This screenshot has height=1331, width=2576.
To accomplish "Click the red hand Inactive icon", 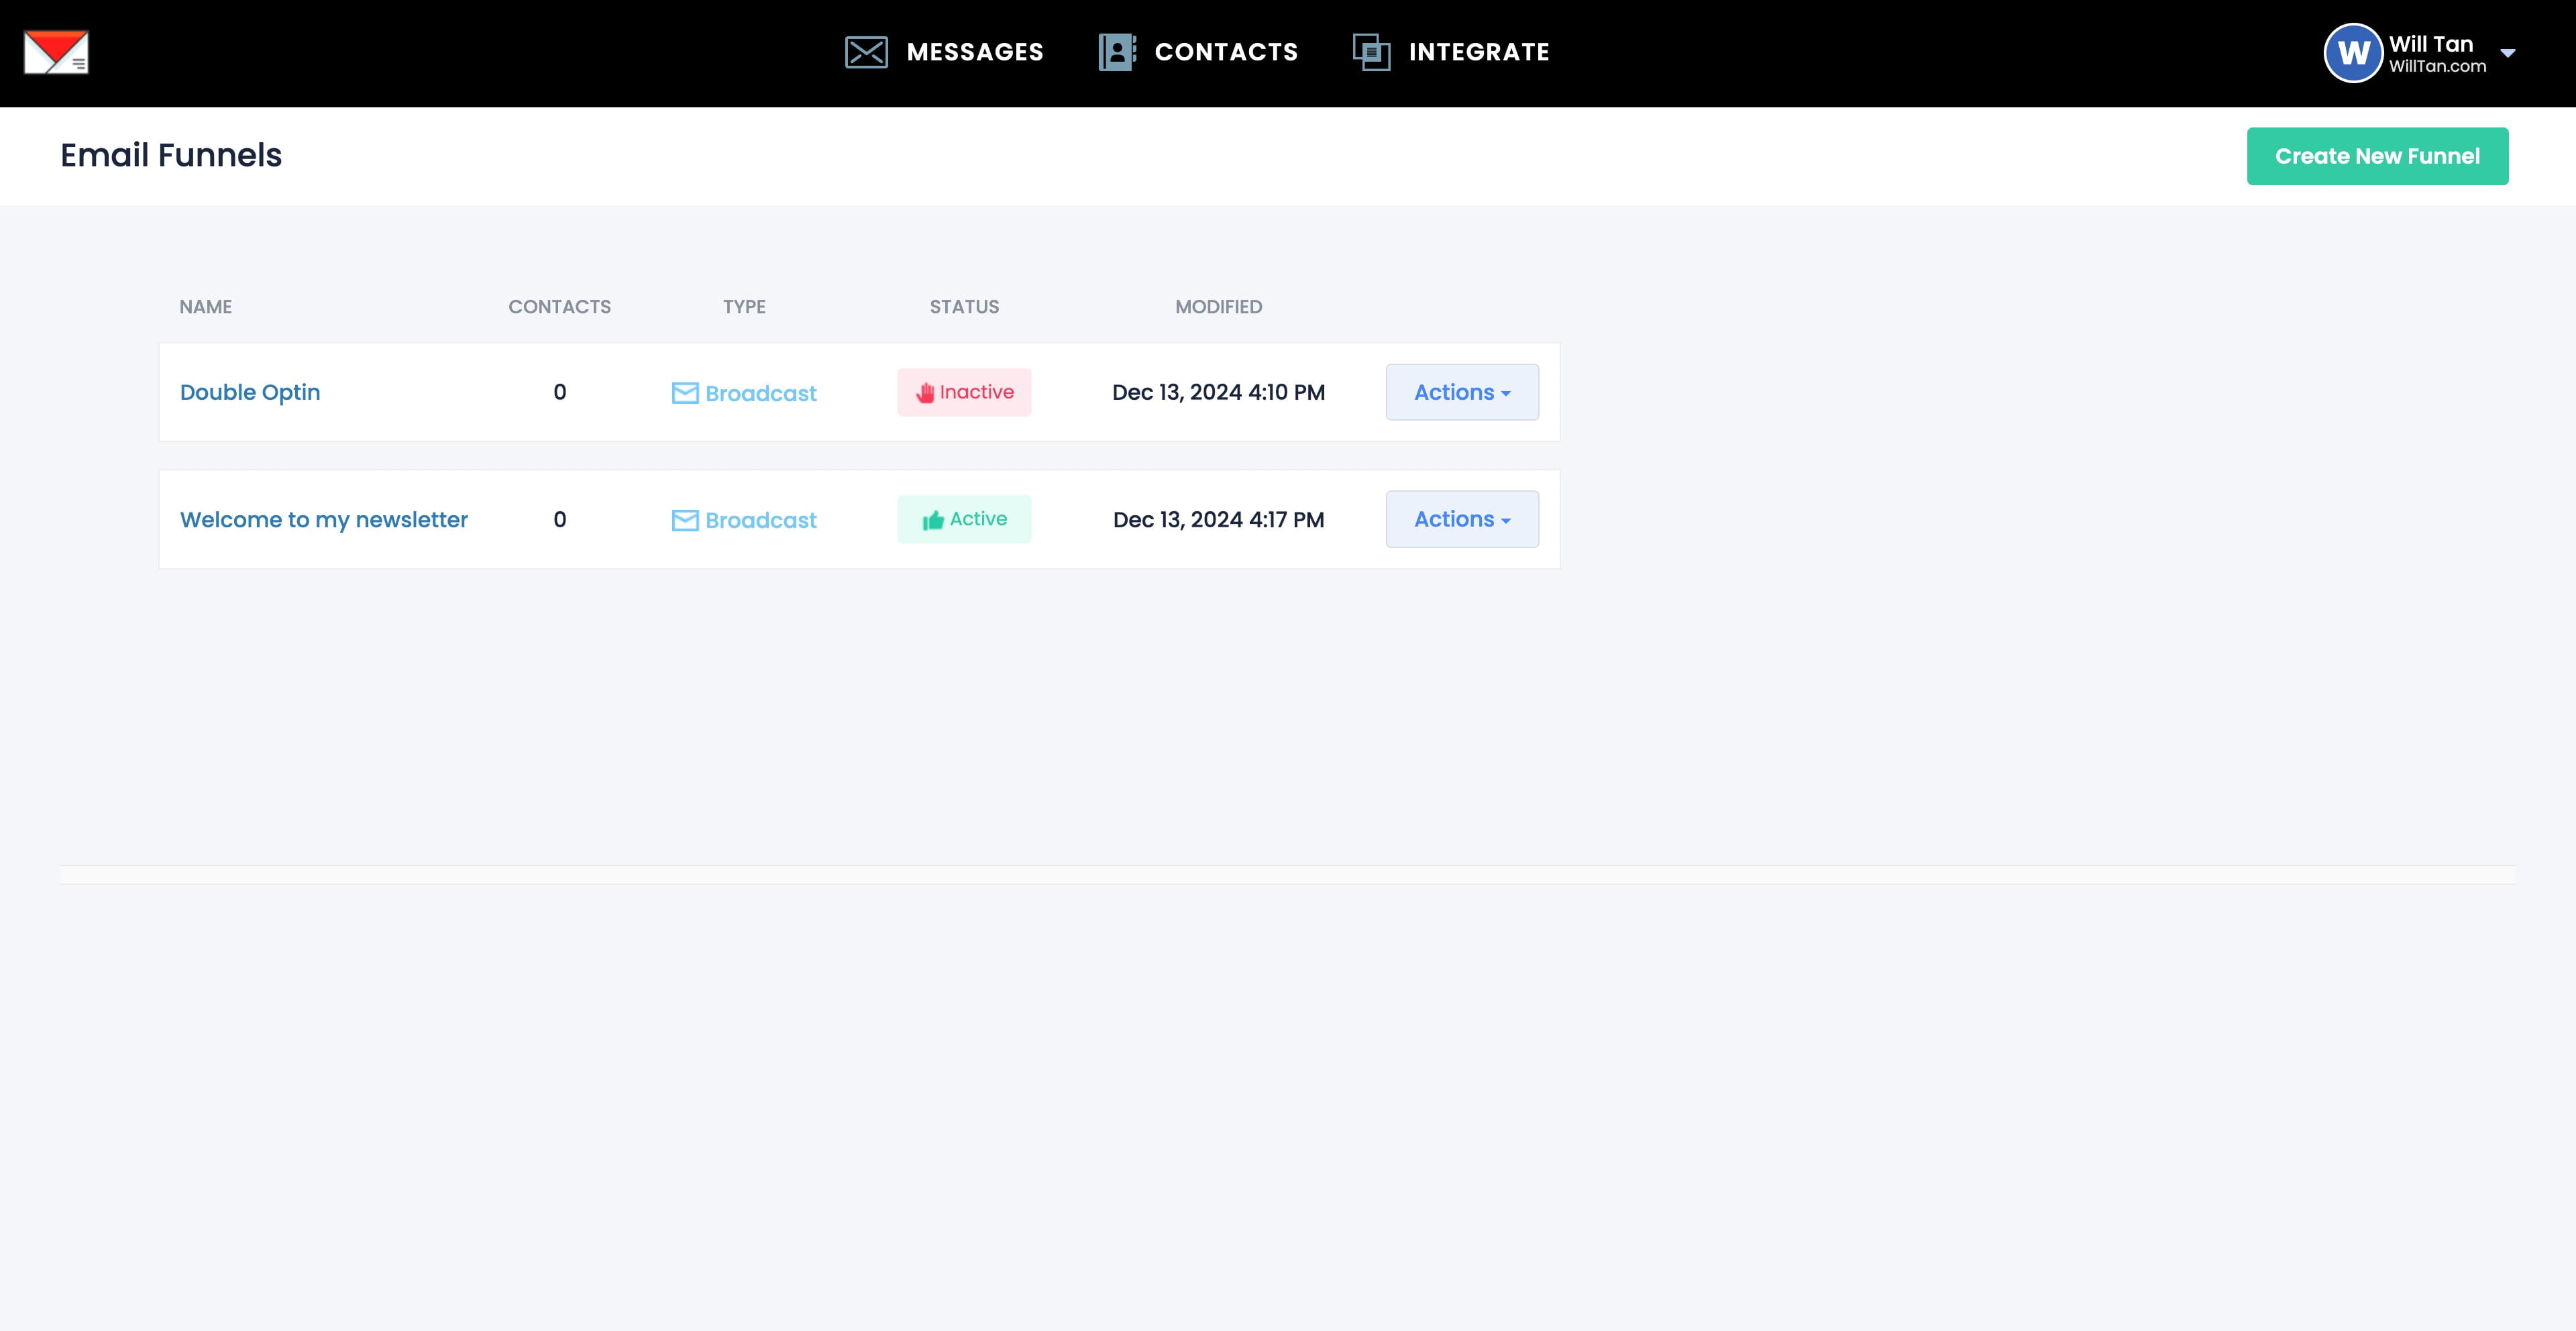I will pos(925,393).
